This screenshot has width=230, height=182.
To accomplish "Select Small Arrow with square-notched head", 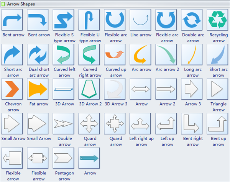I will pos(12,124).
